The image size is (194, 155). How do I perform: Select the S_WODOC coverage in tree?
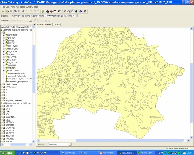[x=13, y=62]
